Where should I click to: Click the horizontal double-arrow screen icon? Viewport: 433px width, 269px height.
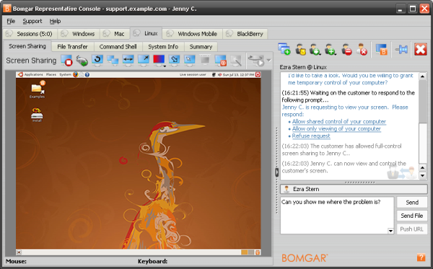pos(128,60)
